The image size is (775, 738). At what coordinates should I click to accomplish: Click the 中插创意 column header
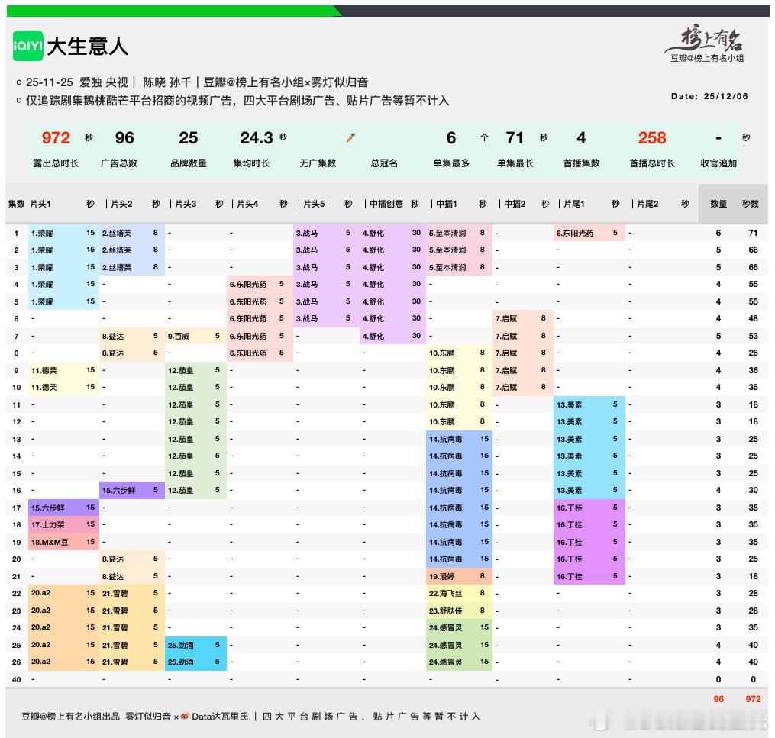386,204
